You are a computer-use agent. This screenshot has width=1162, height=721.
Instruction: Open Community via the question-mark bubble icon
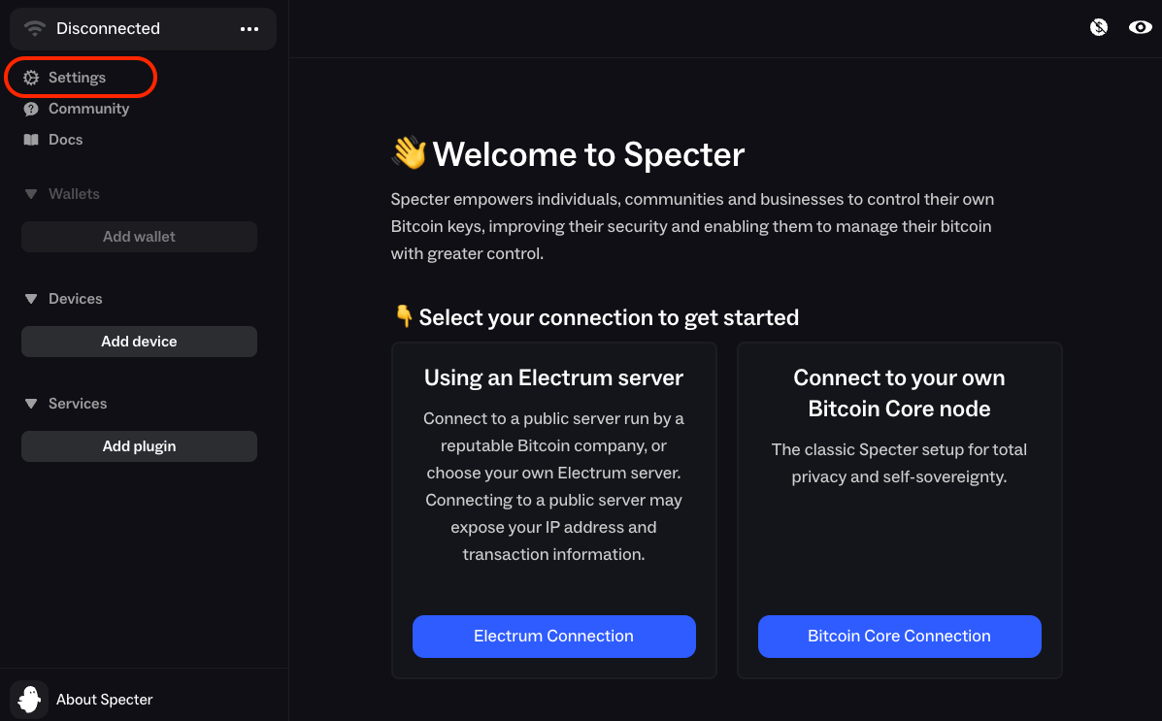pos(30,108)
